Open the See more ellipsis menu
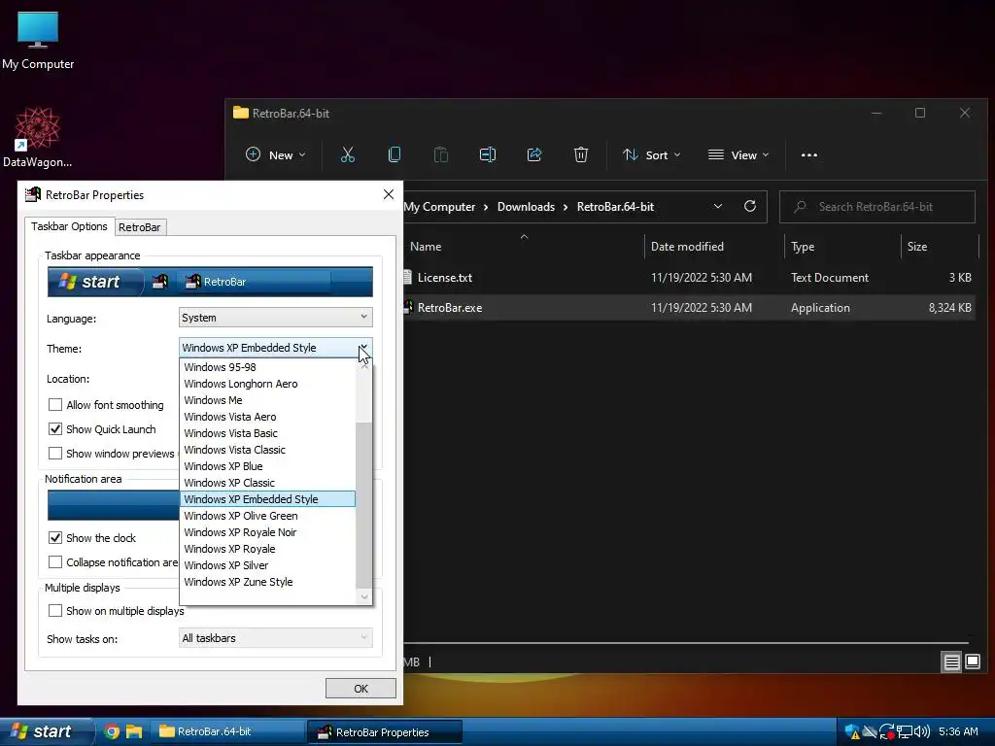Viewport: 995px width, 746px height. point(809,154)
